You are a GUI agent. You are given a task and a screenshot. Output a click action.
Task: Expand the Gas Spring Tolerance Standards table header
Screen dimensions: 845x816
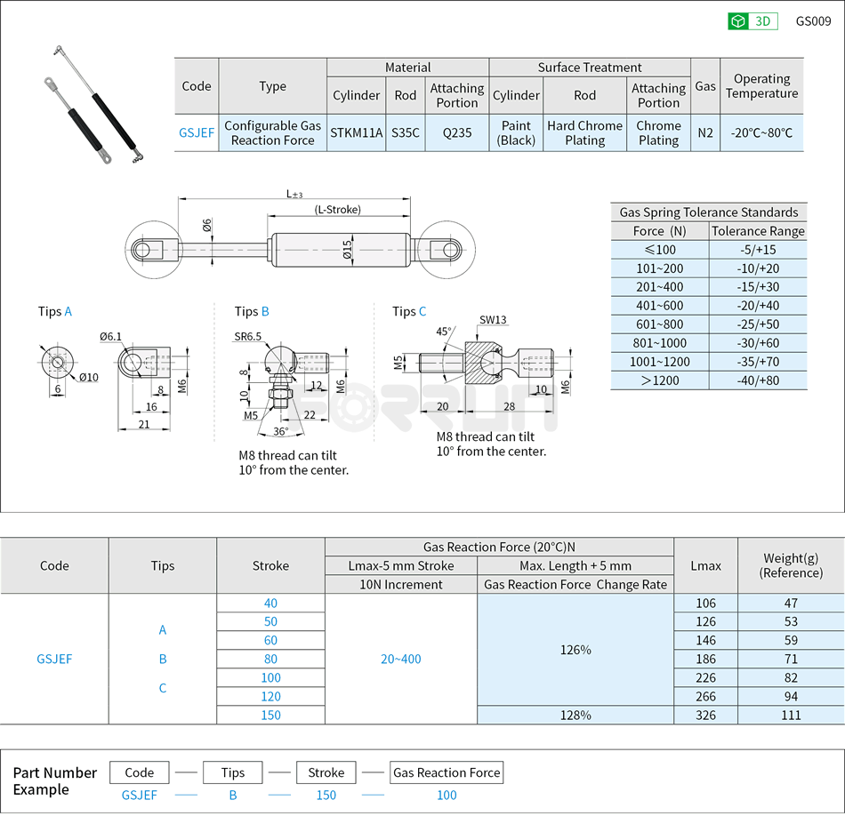707,212
